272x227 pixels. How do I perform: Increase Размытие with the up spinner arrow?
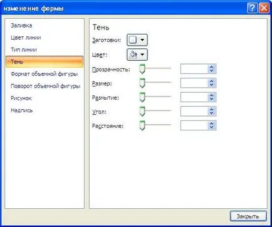[x=211, y=95]
